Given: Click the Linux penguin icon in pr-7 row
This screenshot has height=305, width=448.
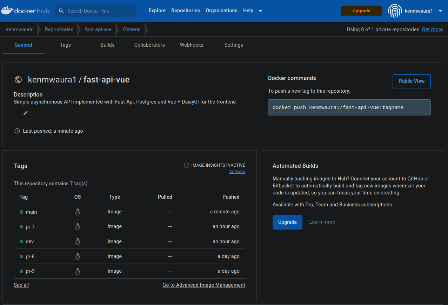Looking at the screenshot, I should pos(78,227).
